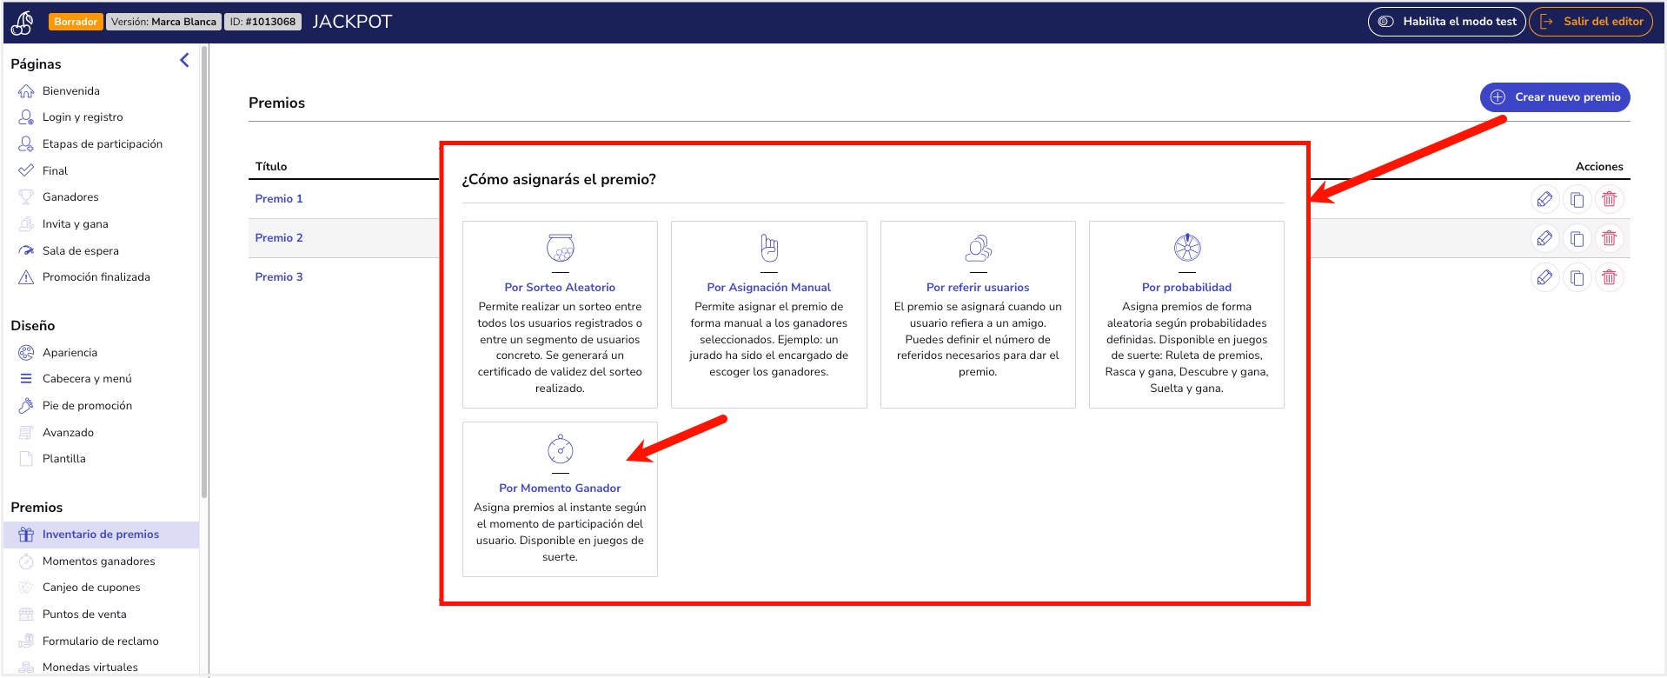
Task: Collapse the Páginas sidebar with the chevron
Action: (184, 60)
